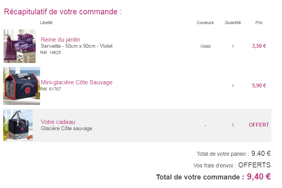Click the Récapitulatif de votre commande heading
This screenshot has height=188, width=282.
[63, 12]
